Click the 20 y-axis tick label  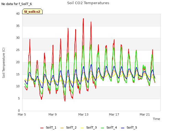pyautogui.click(x=18, y=62)
